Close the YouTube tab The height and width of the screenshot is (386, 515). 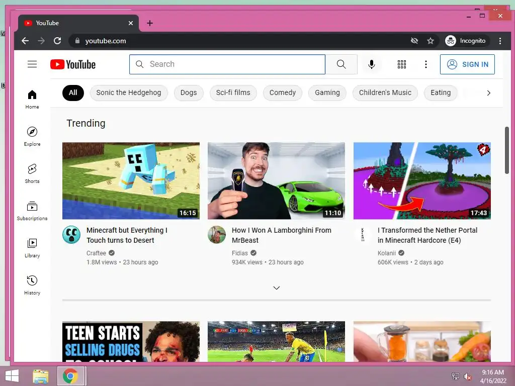pos(131,23)
